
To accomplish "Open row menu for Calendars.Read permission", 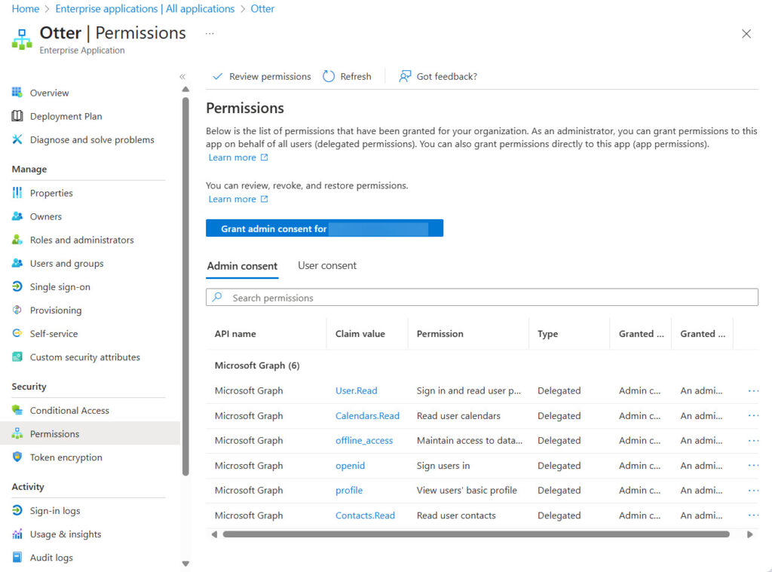I will (x=753, y=415).
